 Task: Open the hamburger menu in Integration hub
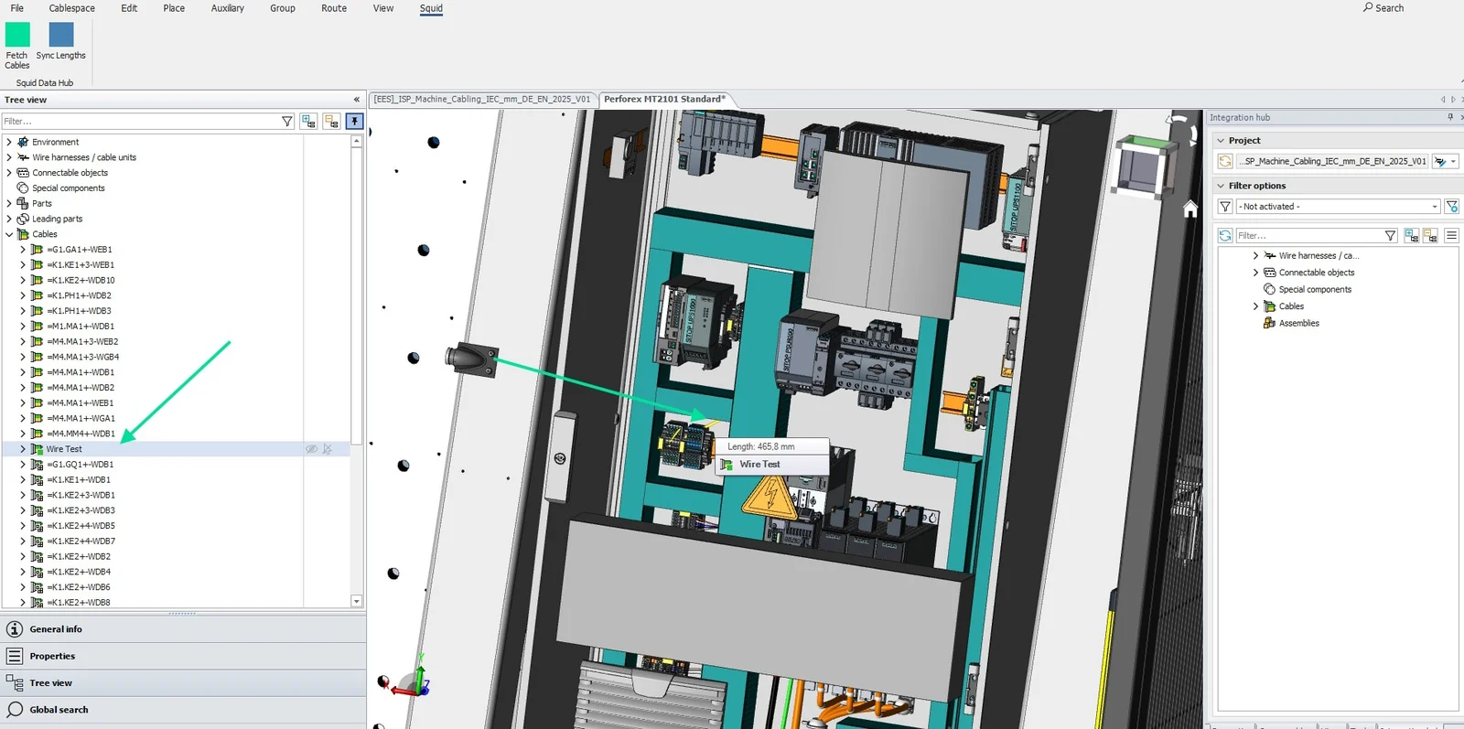1452,236
